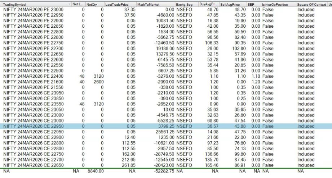Click the Square Off Context column header
332x178 pixels.
[x=311, y=4]
